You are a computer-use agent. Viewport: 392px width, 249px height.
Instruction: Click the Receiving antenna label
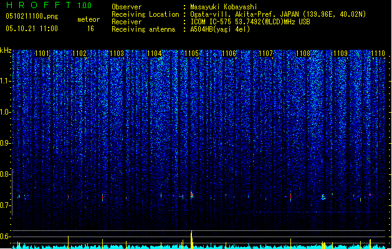point(143,29)
